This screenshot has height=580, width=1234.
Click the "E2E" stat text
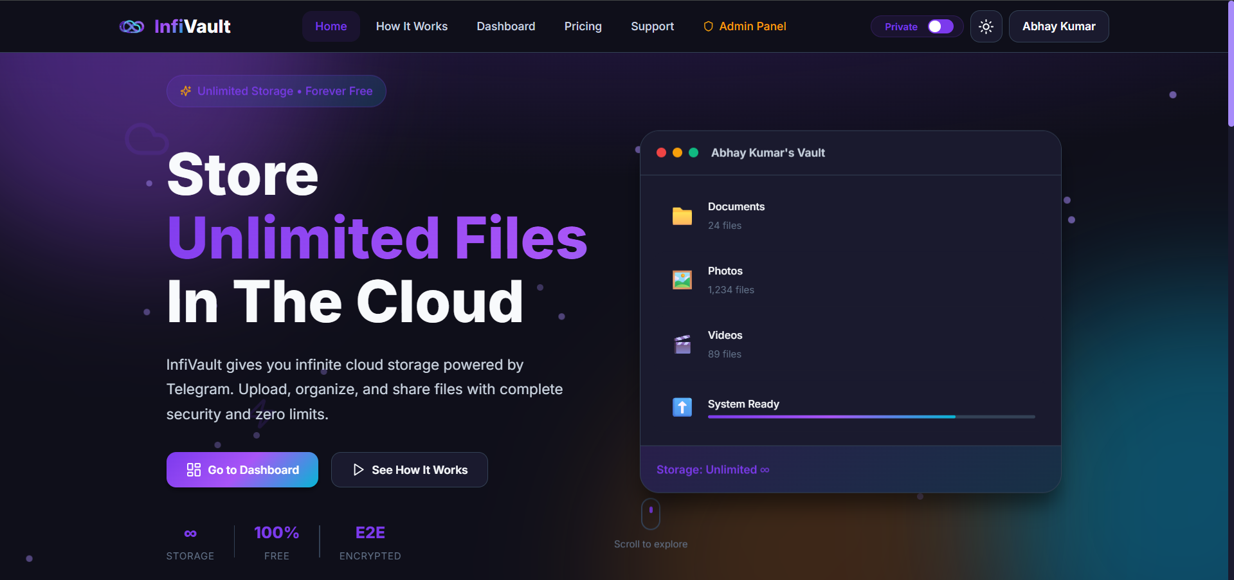coord(370,533)
